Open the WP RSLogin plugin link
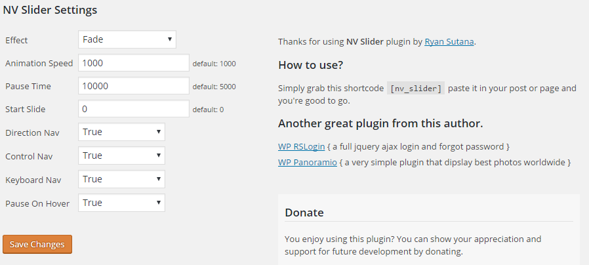 [x=301, y=146]
